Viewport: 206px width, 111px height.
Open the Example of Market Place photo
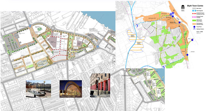pos(71,89)
